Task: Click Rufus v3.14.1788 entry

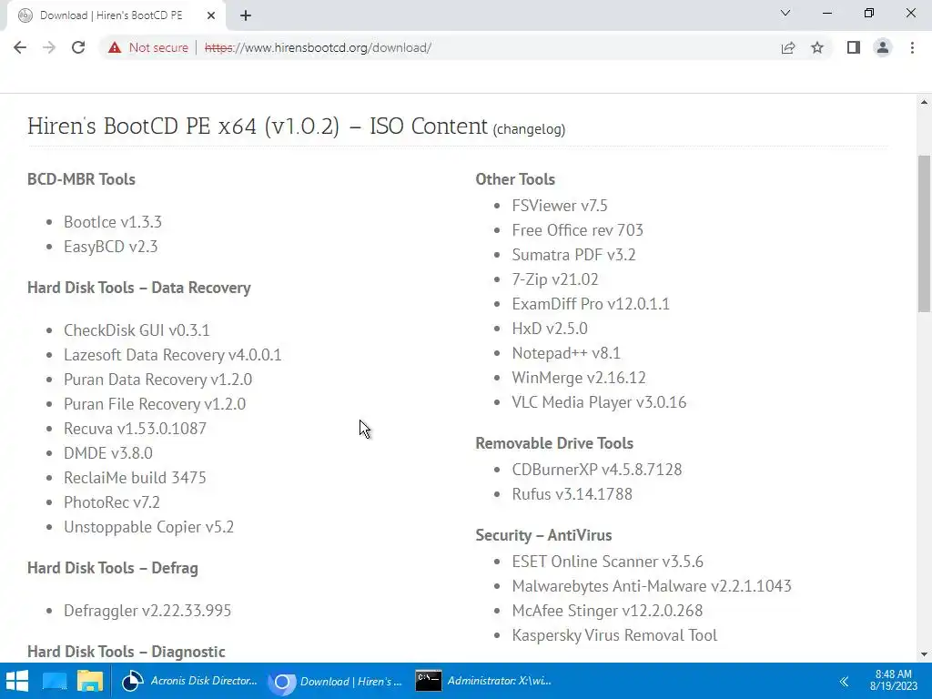Action: [x=572, y=494]
